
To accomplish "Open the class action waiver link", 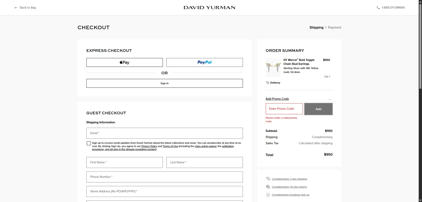I will tap(206, 146).
